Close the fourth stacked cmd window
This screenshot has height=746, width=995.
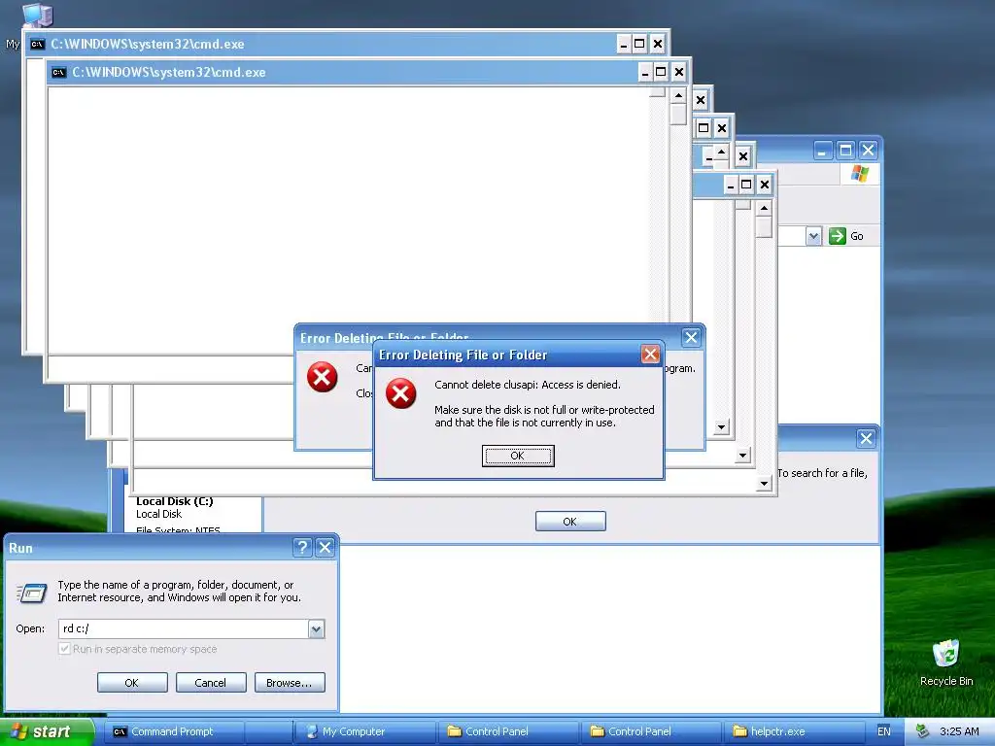[722, 128]
